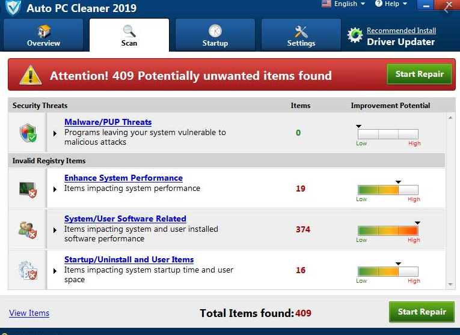Viewport: 460px width, 335px height.
Task: Switch to the Overview tab
Action: (43, 35)
